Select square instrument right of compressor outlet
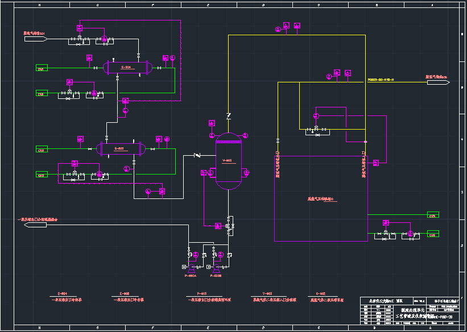Image resolution: width=467 pixels, height=332 pixels. 376,163
